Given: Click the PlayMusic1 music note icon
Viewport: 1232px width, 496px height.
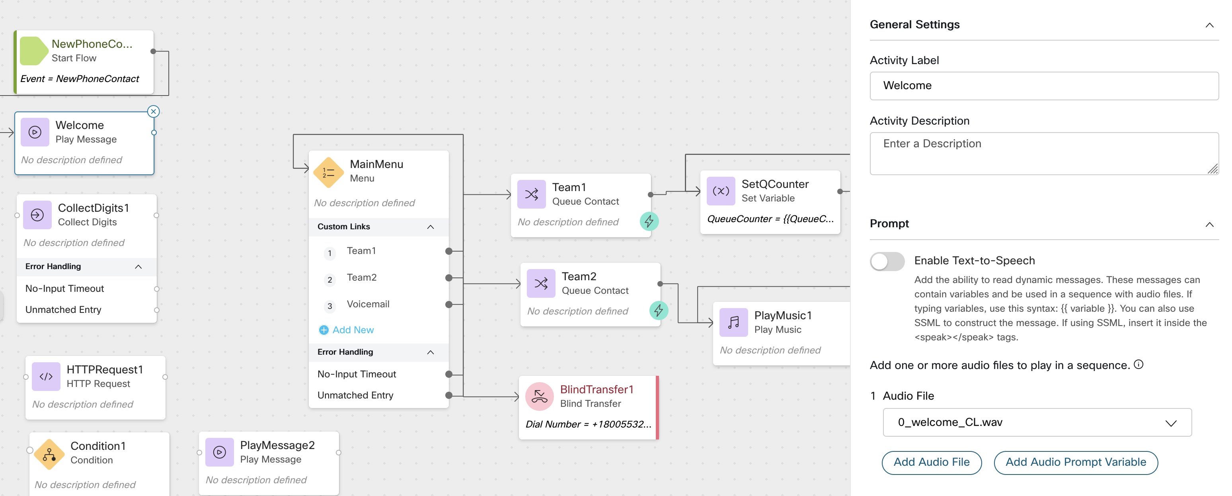Looking at the screenshot, I should coord(733,322).
